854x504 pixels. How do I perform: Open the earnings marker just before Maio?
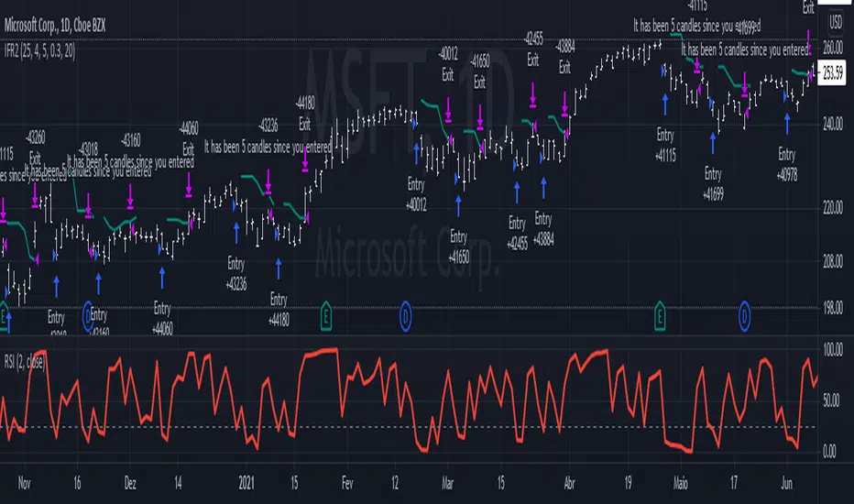(660, 316)
